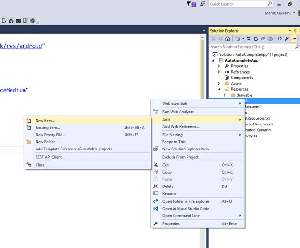Screen dimensions: 300x248
Task: Open the editor document tab list dropdown
Action: (204, 31)
